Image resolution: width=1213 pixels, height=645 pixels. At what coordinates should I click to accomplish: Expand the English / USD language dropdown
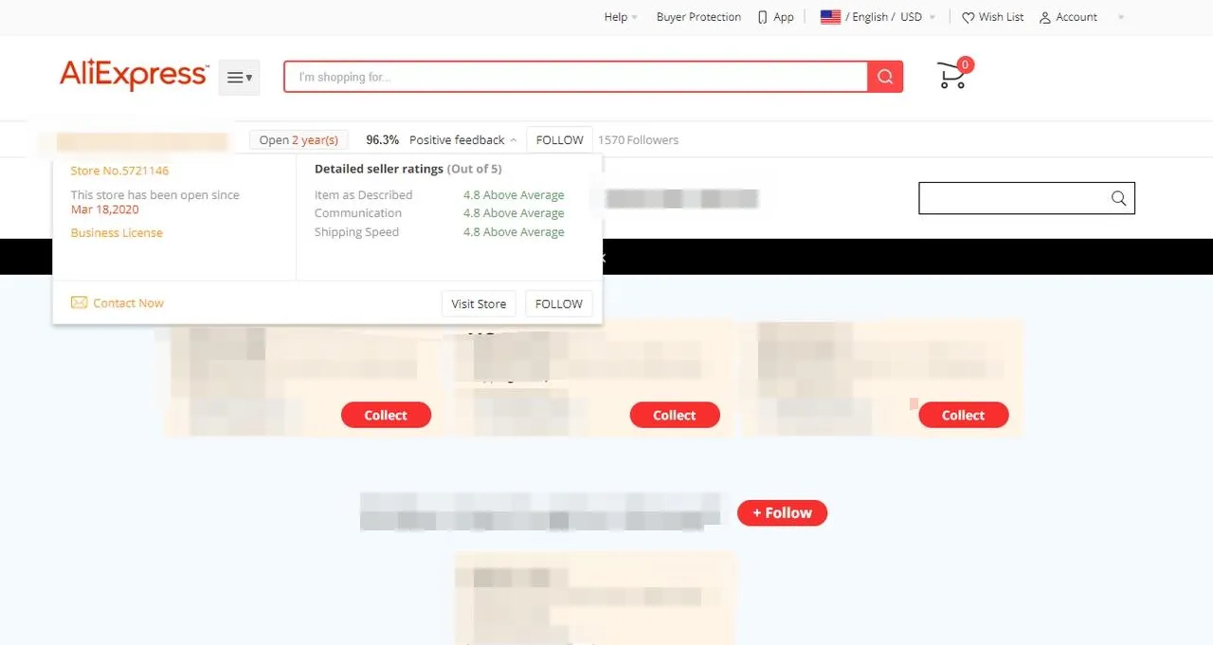tap(889, 16)
